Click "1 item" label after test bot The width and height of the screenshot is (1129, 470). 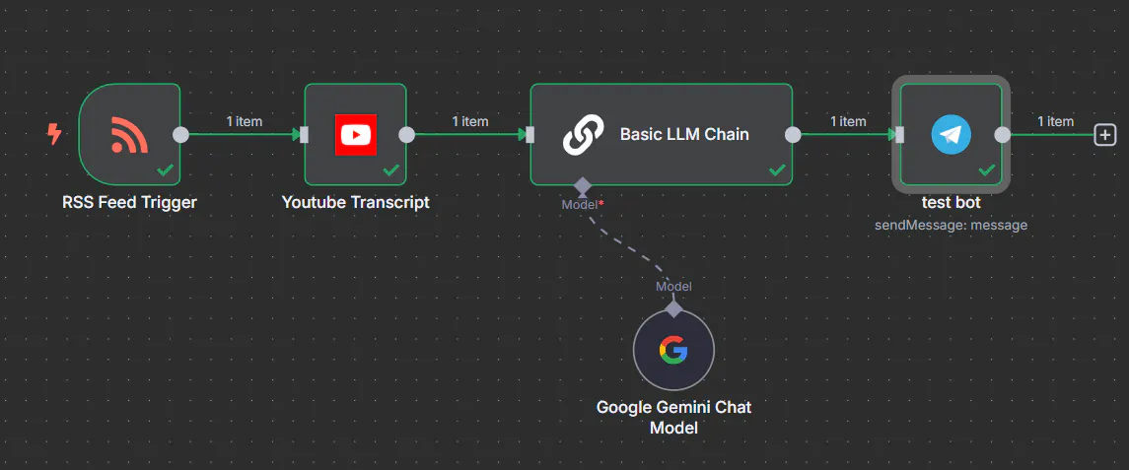pos(1056,121)
